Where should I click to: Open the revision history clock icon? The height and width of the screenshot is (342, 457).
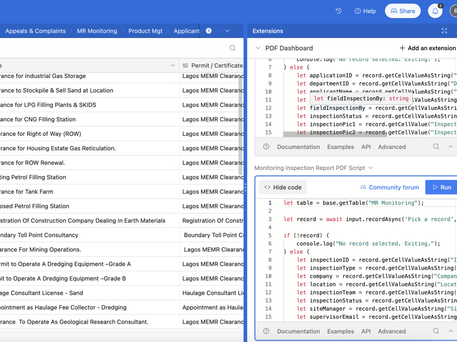click(338, 11)
